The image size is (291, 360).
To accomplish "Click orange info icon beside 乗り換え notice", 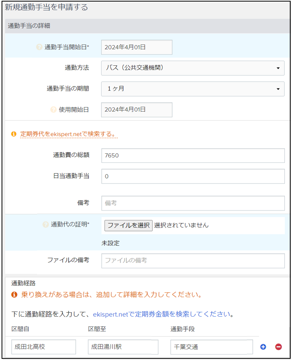I will (14, 295).
